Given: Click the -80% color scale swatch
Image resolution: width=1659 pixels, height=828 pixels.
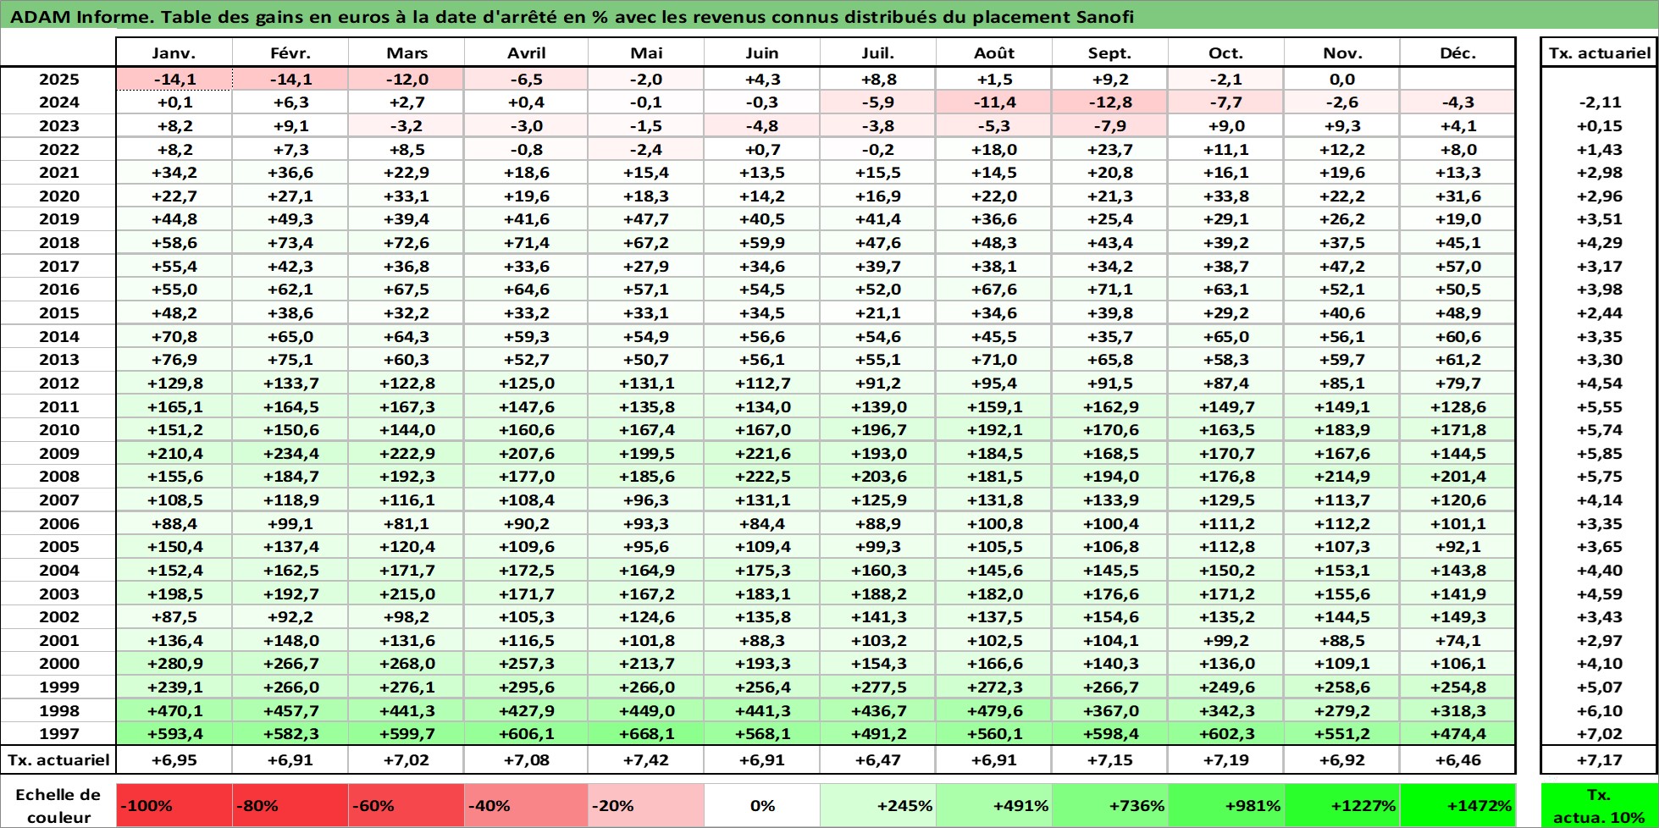Looking at the screenshot, I should pyautogui.click(x=290, y=805).
